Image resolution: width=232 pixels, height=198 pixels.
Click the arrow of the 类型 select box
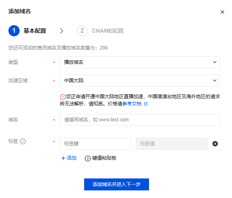tap(215, 62)
